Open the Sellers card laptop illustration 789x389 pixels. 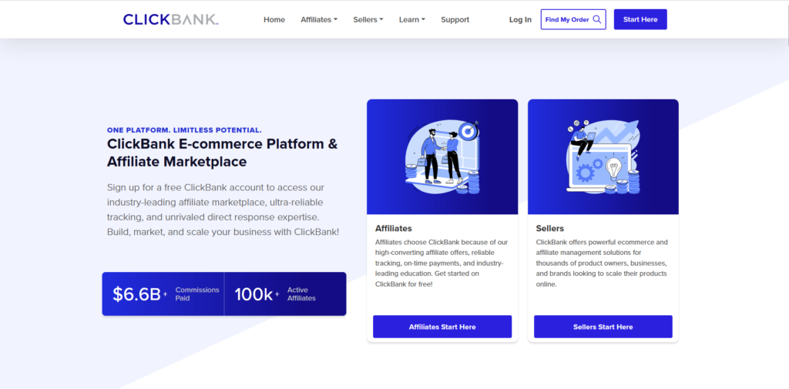click(603, 157)
